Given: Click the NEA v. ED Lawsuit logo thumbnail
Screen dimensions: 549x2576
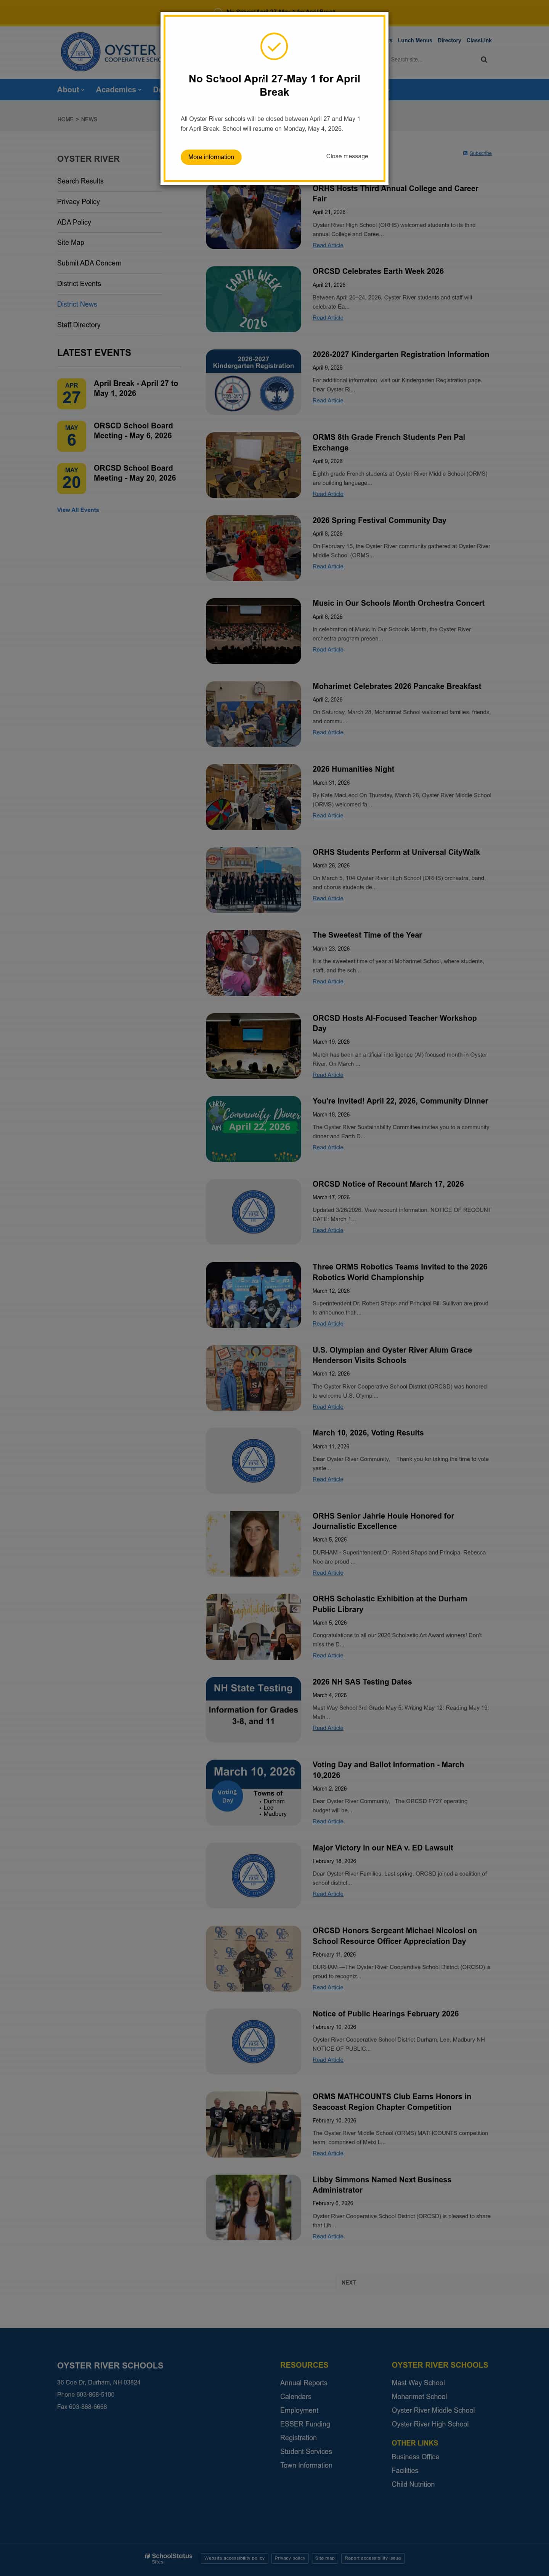Looking at the screenshot, I should (253, 1876).
